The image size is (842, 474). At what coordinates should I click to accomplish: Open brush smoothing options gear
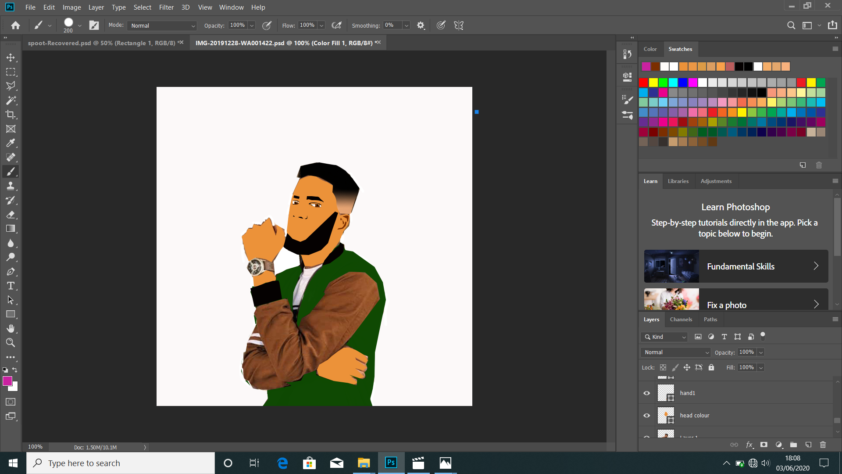[x=421, y=25]
